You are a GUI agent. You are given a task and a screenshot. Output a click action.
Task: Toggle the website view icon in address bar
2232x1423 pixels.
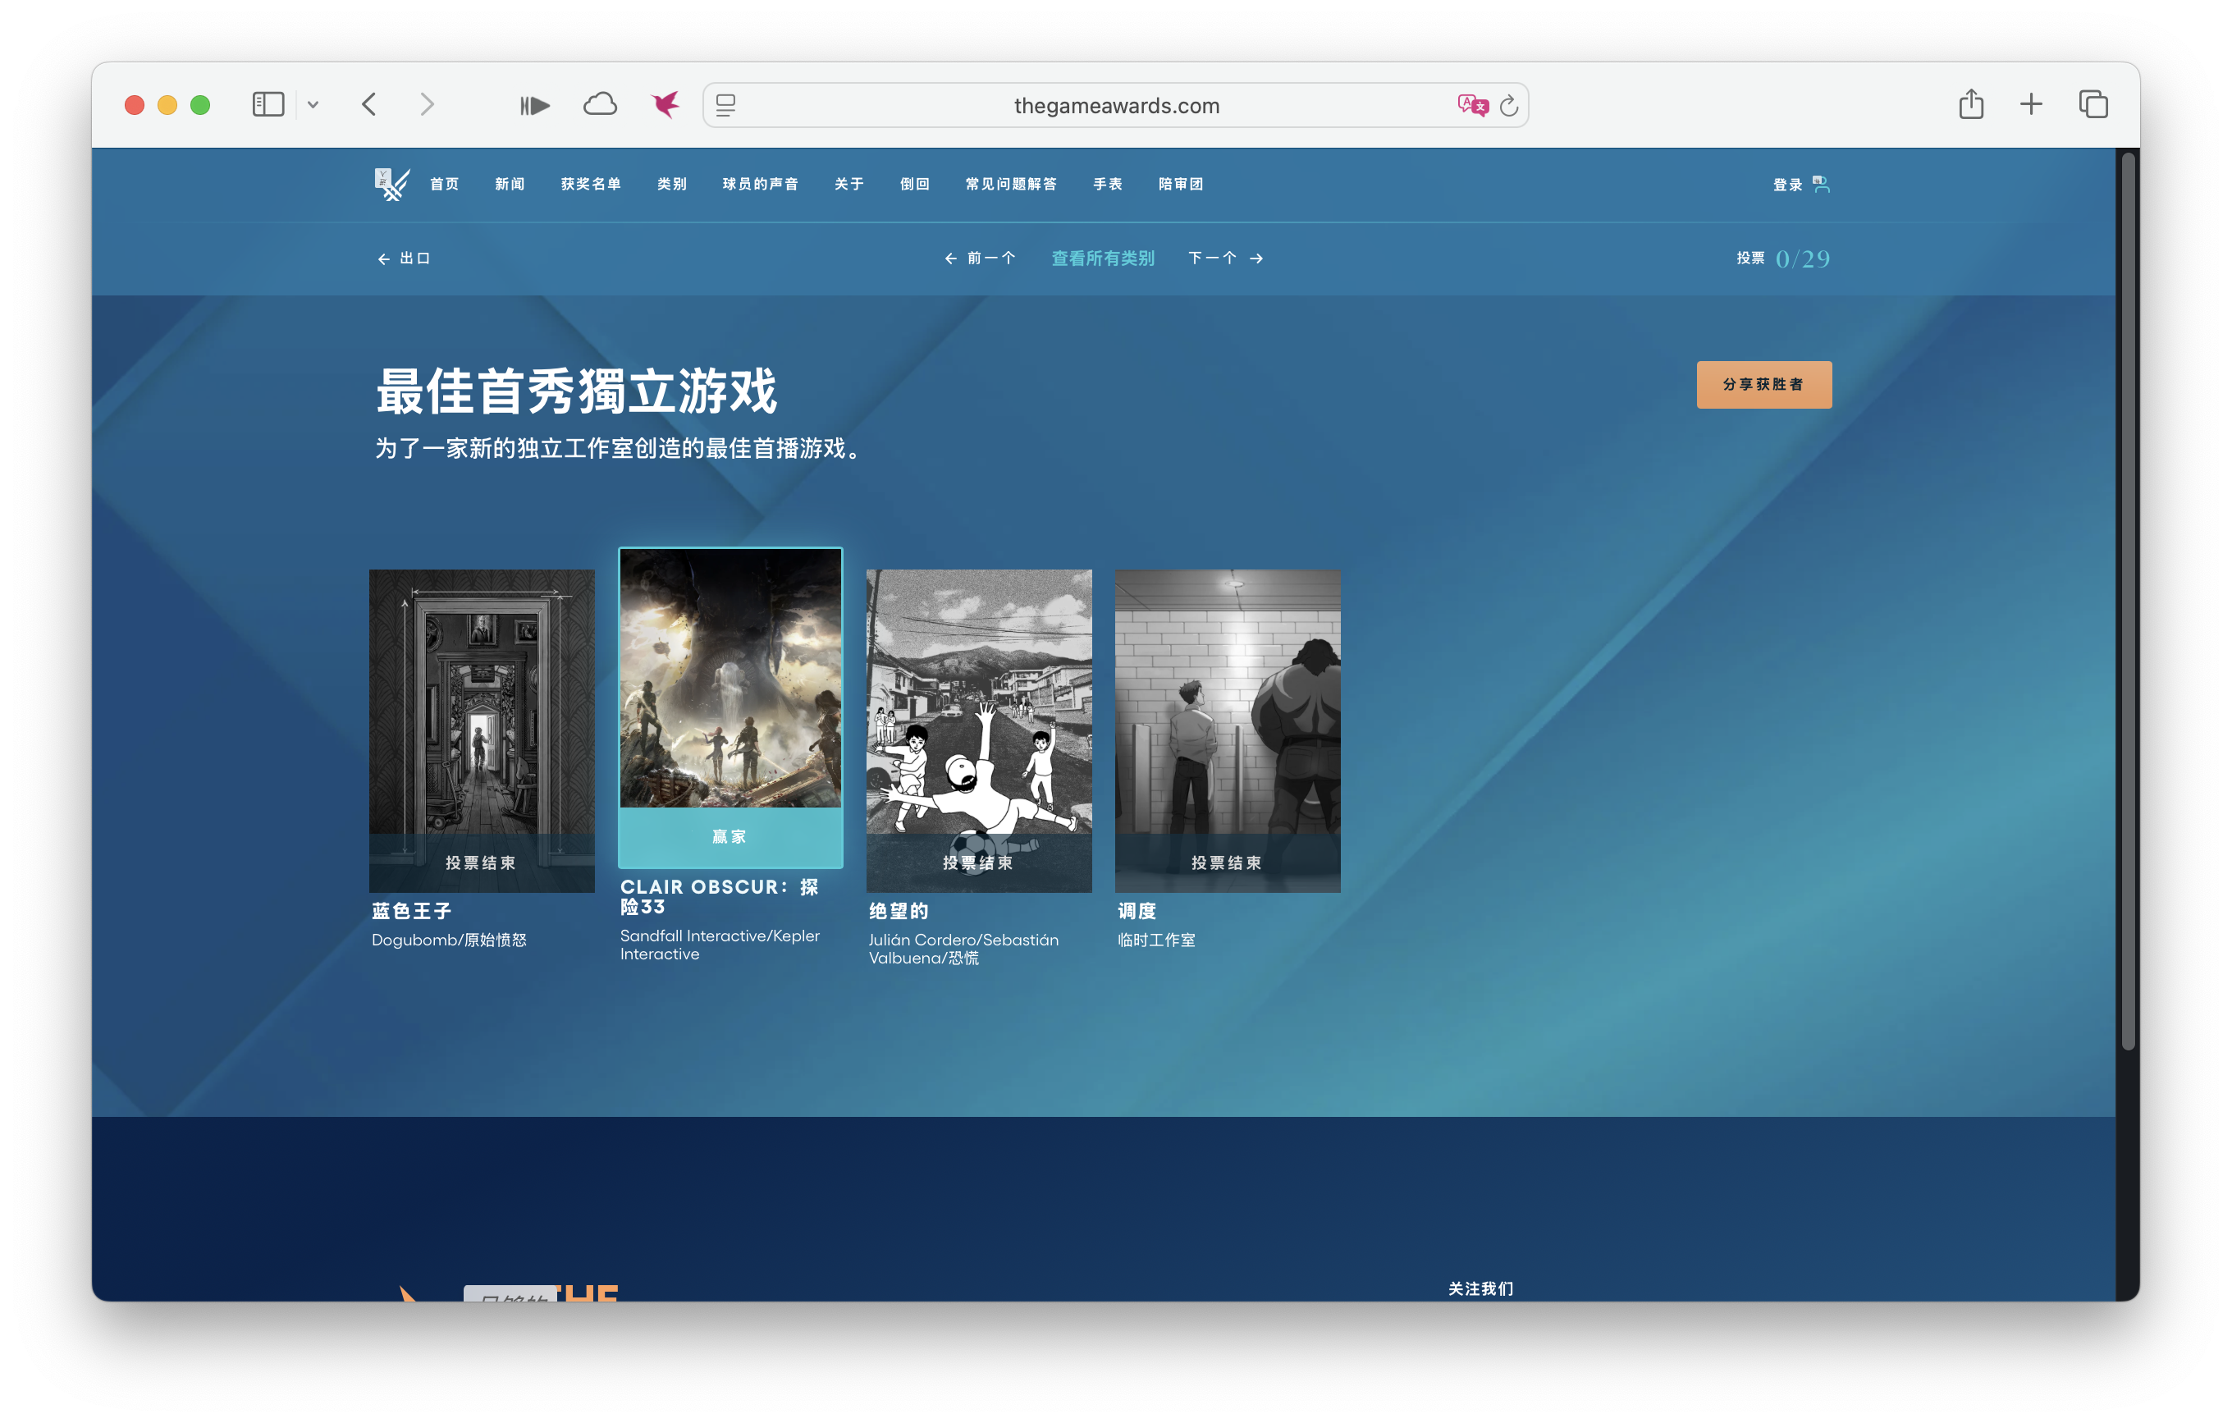(727, 105)
